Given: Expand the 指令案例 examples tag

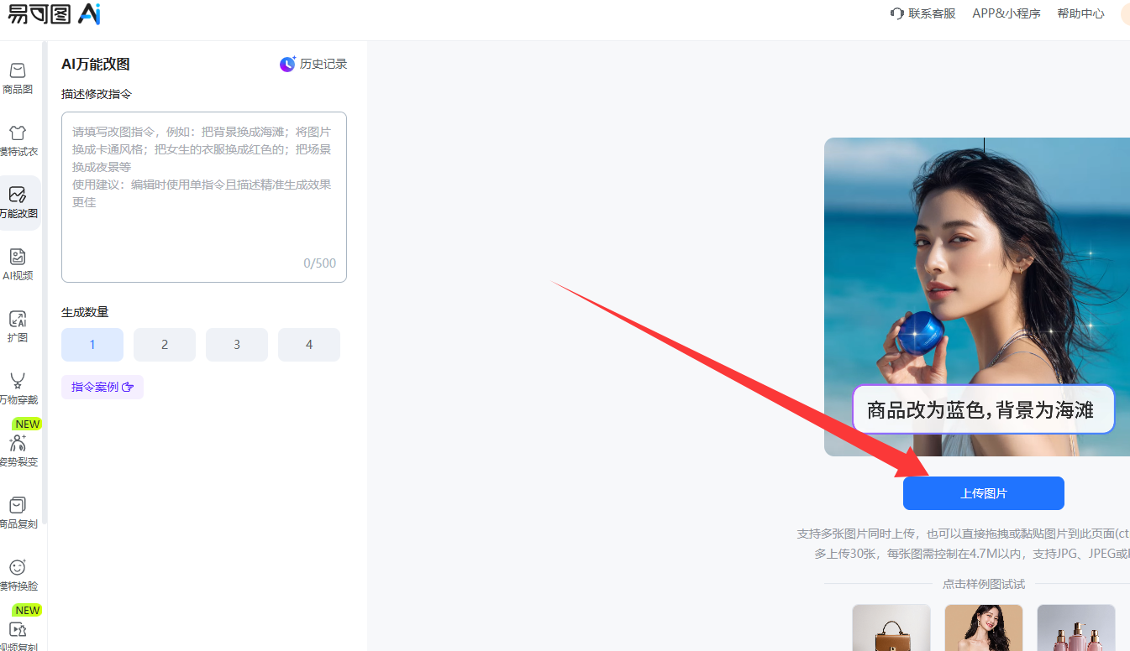Looking at the screenshot, I should point(102,387).
